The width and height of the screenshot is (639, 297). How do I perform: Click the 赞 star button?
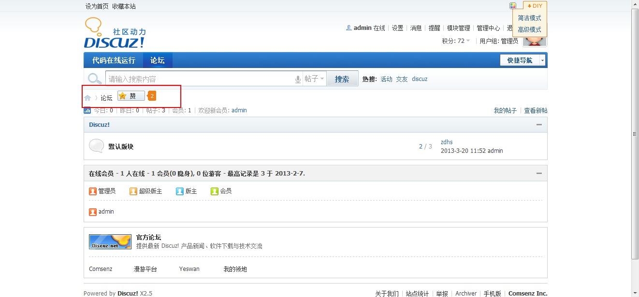click(131, 96)
